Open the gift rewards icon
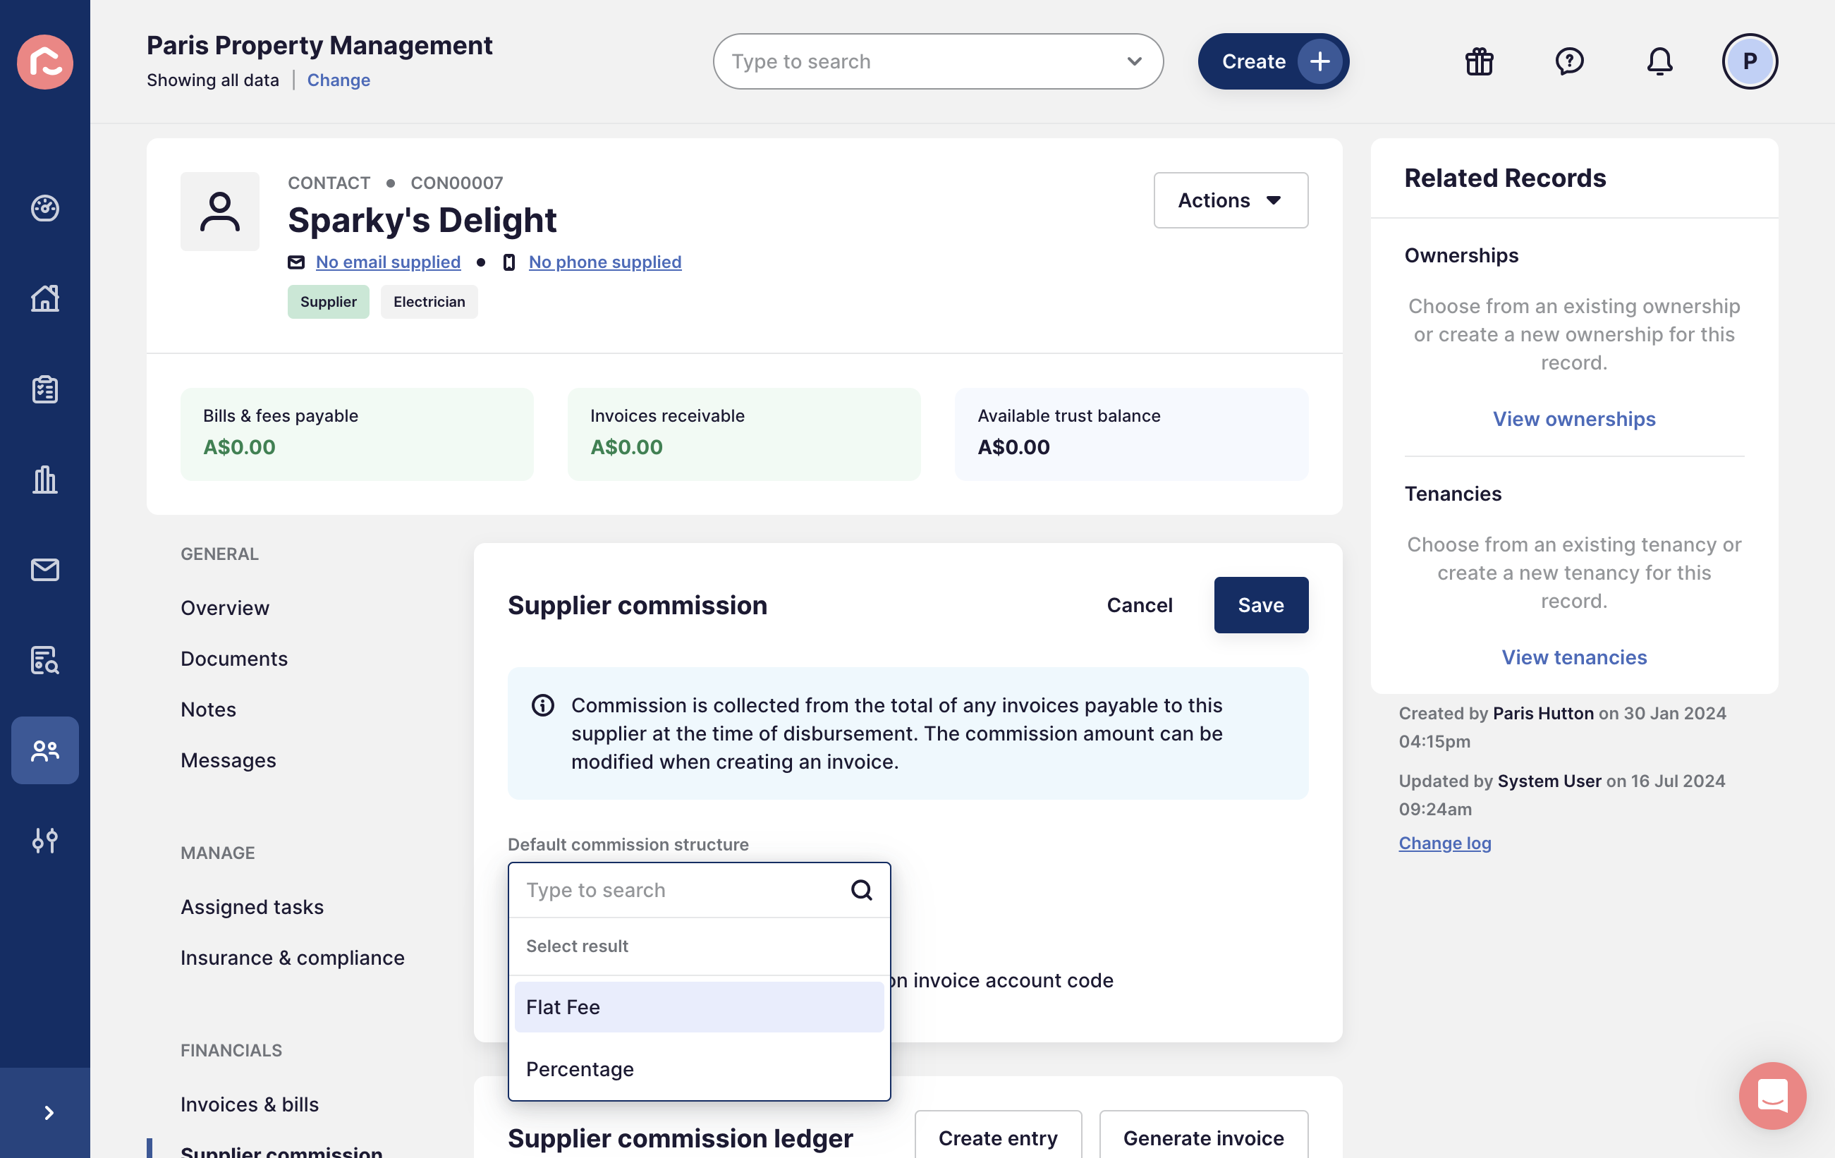The width and height of the screenshot is (1835, 1158). pos(1479,62)
